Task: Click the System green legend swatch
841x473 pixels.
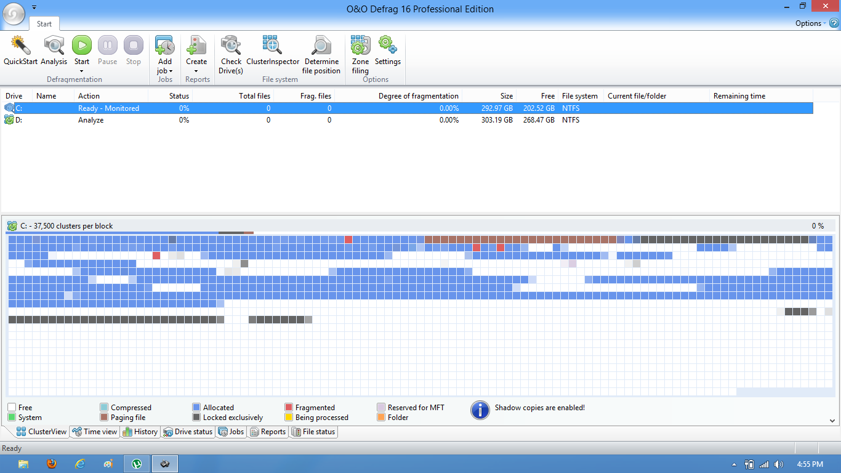Action: 12,418
